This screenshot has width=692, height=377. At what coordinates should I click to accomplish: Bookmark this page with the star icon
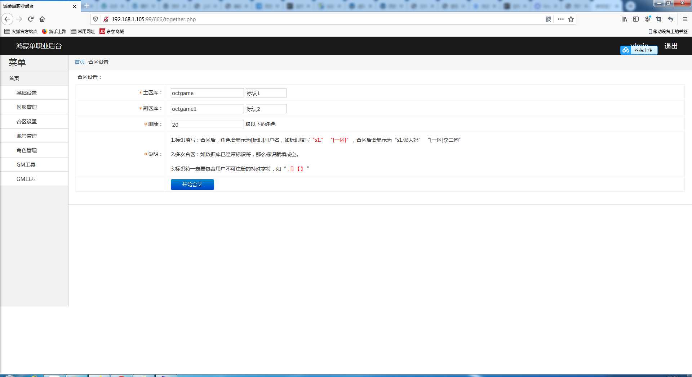click(x=571, y=19)
